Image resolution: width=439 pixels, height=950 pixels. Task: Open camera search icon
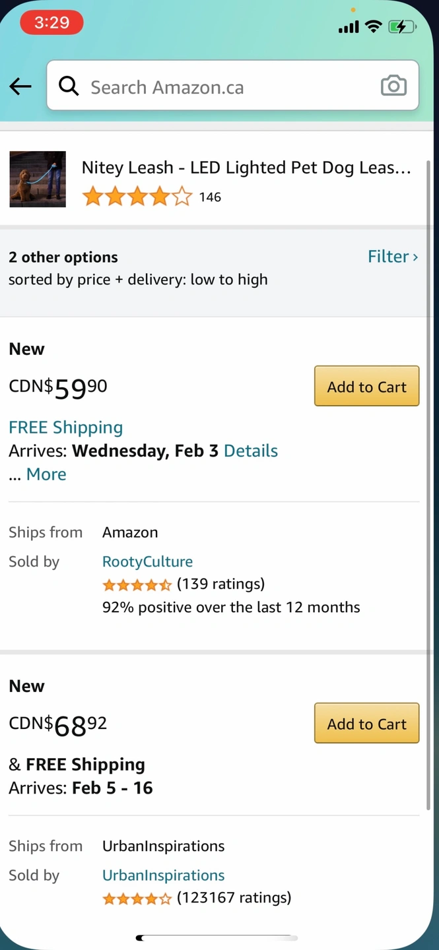pos(393,86)
